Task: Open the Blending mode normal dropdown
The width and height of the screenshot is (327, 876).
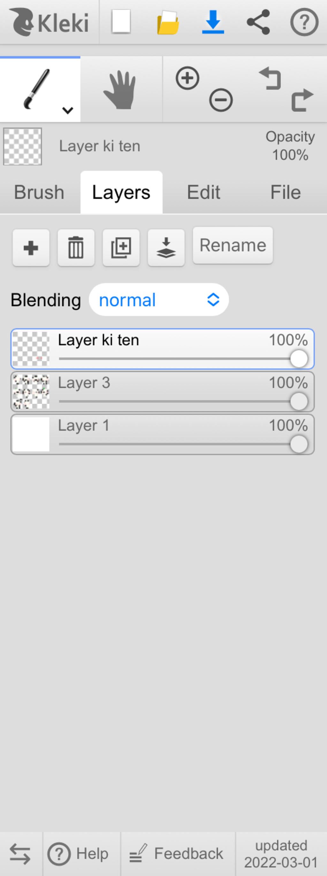Action: tap(159, 299)
